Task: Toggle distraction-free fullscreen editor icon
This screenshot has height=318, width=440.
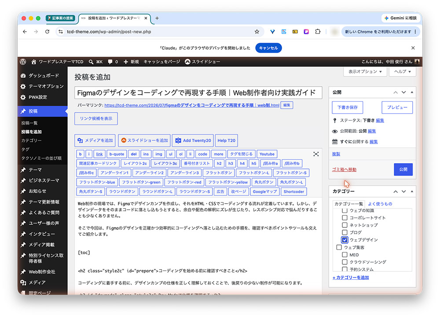Action: coord(316,154)
